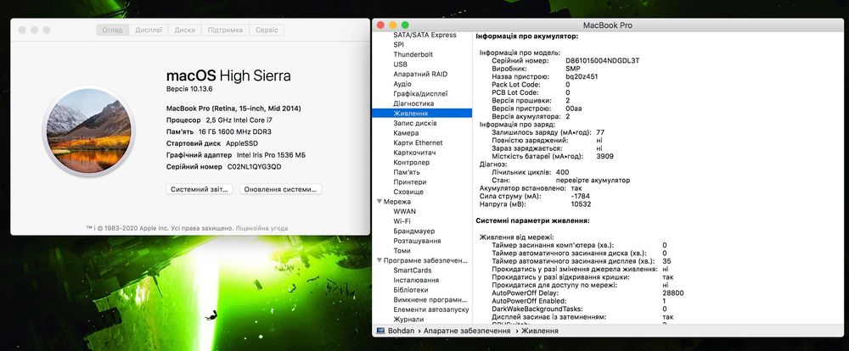The height and width of the screenshot is (351, 849).
Task: Select Камера in the sidebar
Action: [406, 133]
